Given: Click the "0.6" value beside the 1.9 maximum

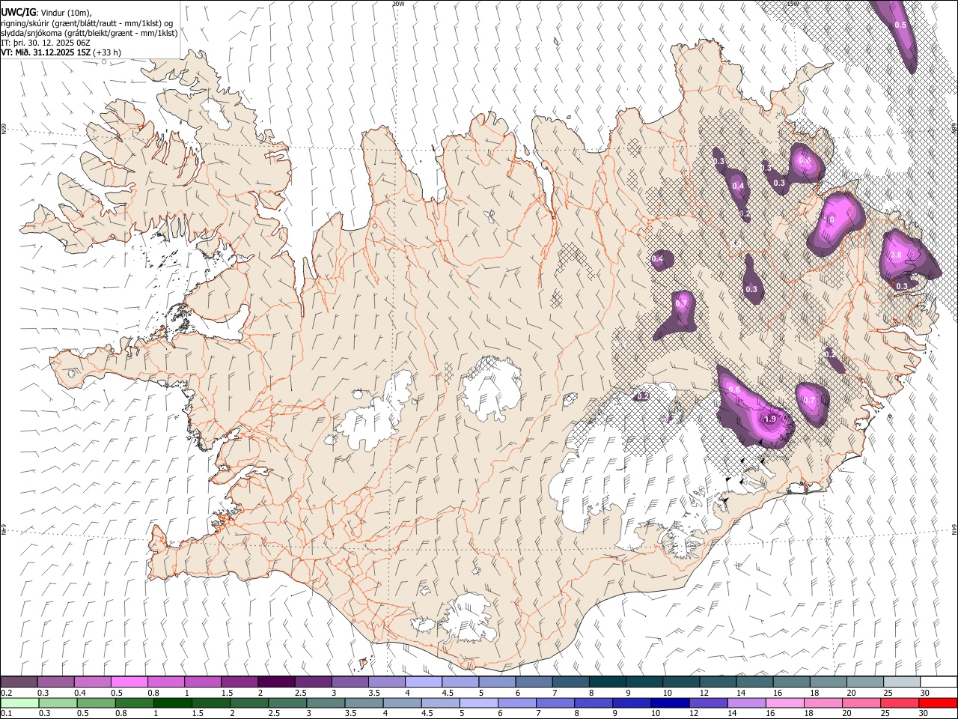Looking at the screenshot, I should [734, 390].
